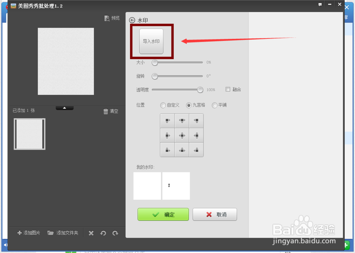Close the 美图秀秀批处理 window
This screenshot has height=253, width=355.
tap(339, 5)
